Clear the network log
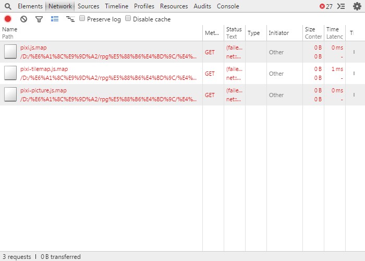The height and width of the screenshot is (261, 365). [23, 19]
